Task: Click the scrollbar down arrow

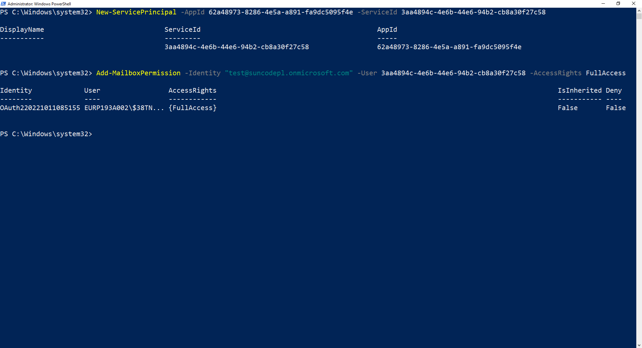Action: pos(639,345)
